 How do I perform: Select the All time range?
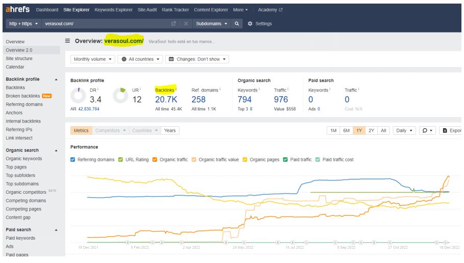[x=383, y=130]
